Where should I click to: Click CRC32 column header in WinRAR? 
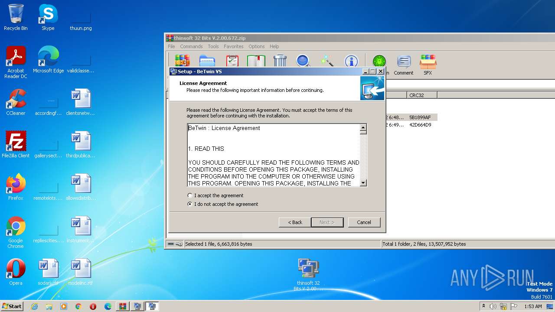coord(422,95)
